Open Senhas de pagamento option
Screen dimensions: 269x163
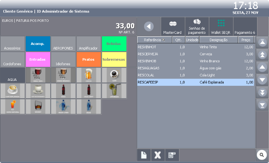click(x=197, y=26)
